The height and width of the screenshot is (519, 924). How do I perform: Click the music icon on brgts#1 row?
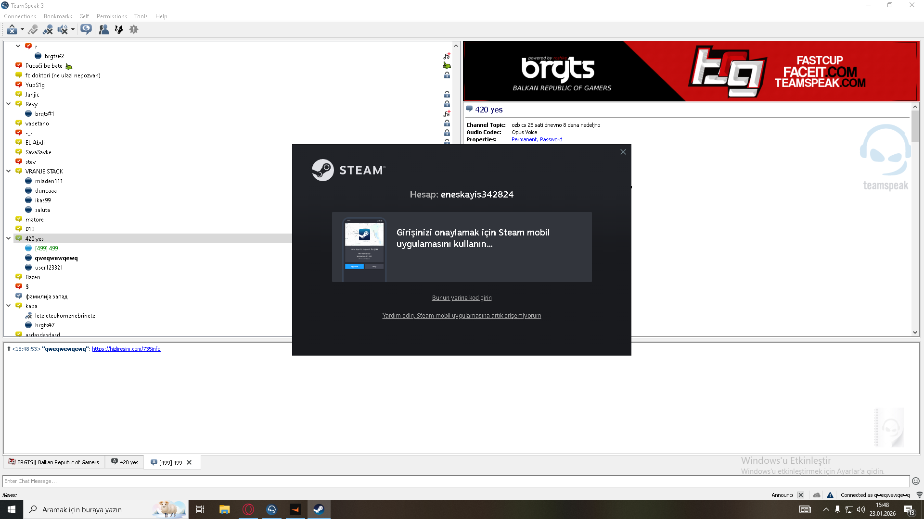tap(447, 114)
